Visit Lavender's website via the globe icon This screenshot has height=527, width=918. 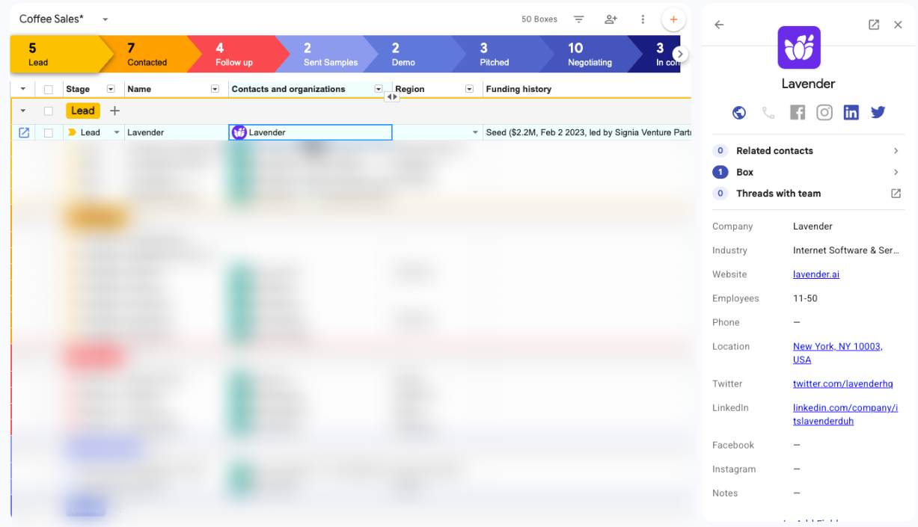pyautogui.click(x=739, y=112)
